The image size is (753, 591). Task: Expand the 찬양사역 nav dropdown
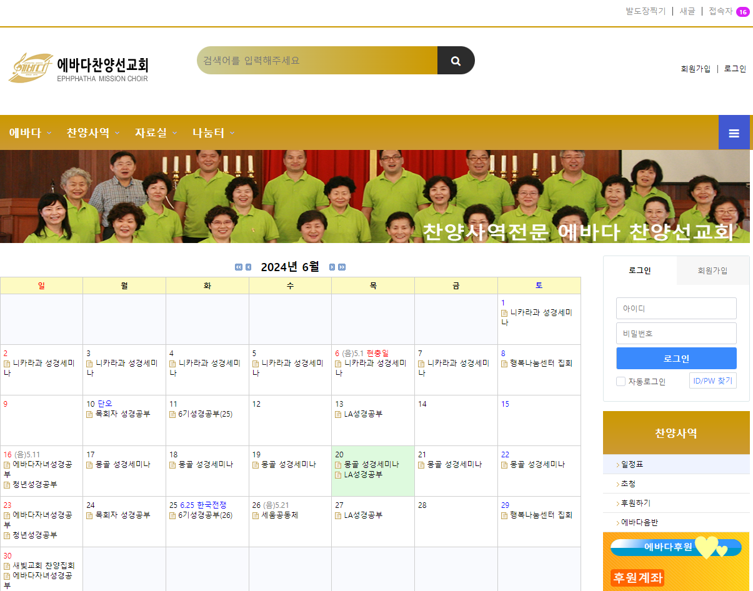(92, 132)
